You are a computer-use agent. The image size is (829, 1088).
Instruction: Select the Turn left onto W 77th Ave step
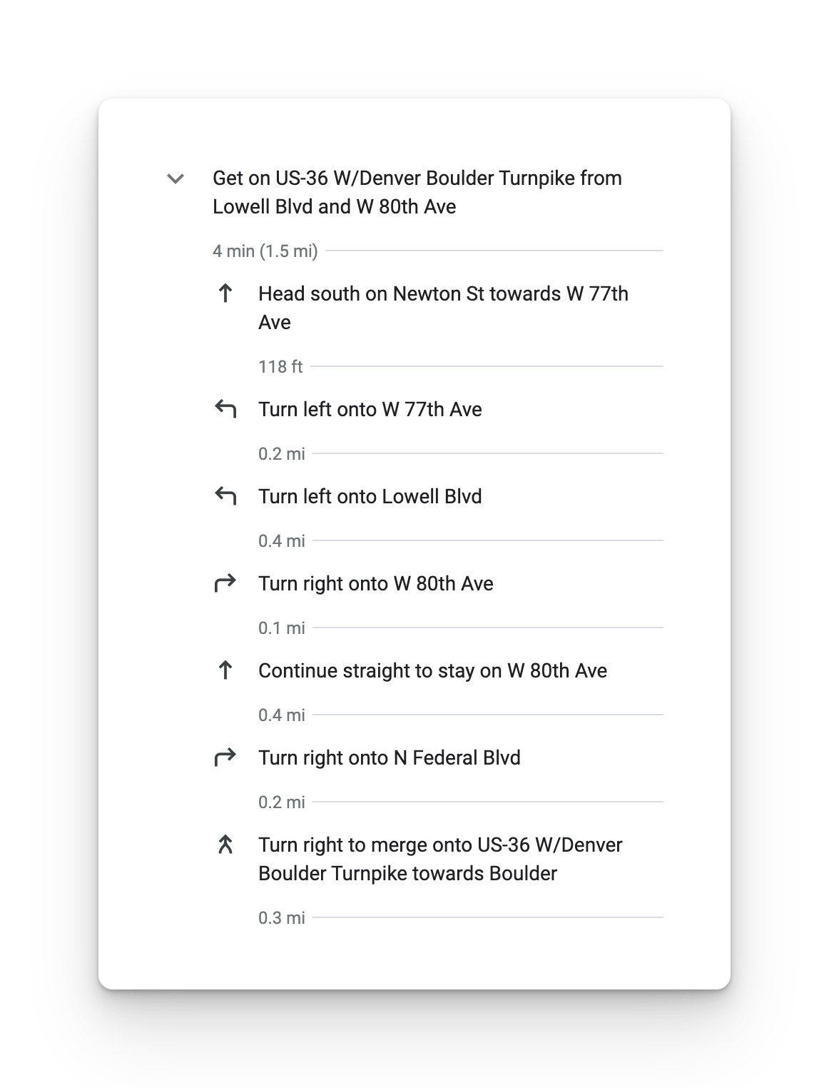click(x=370, y=409)
